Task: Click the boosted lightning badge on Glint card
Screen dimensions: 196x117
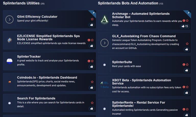Action: click(93, 13)
